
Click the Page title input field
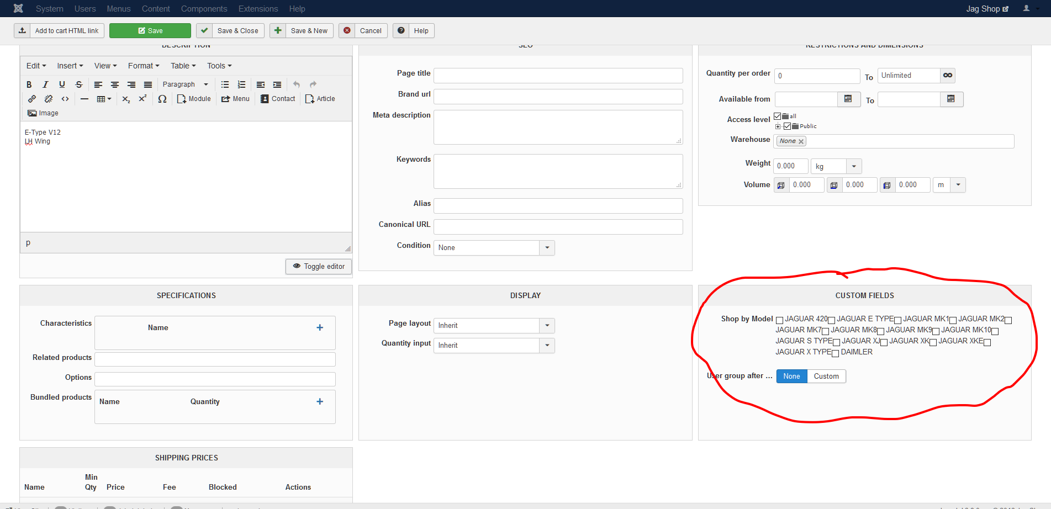(558, 76)
